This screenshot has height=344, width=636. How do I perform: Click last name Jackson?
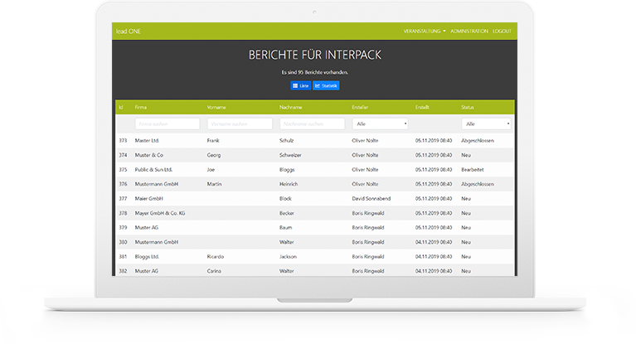tap(288, 257)
